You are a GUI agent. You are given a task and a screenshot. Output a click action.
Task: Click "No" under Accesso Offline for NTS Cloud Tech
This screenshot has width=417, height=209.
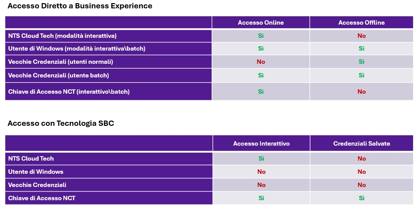(x=362, y=36)
